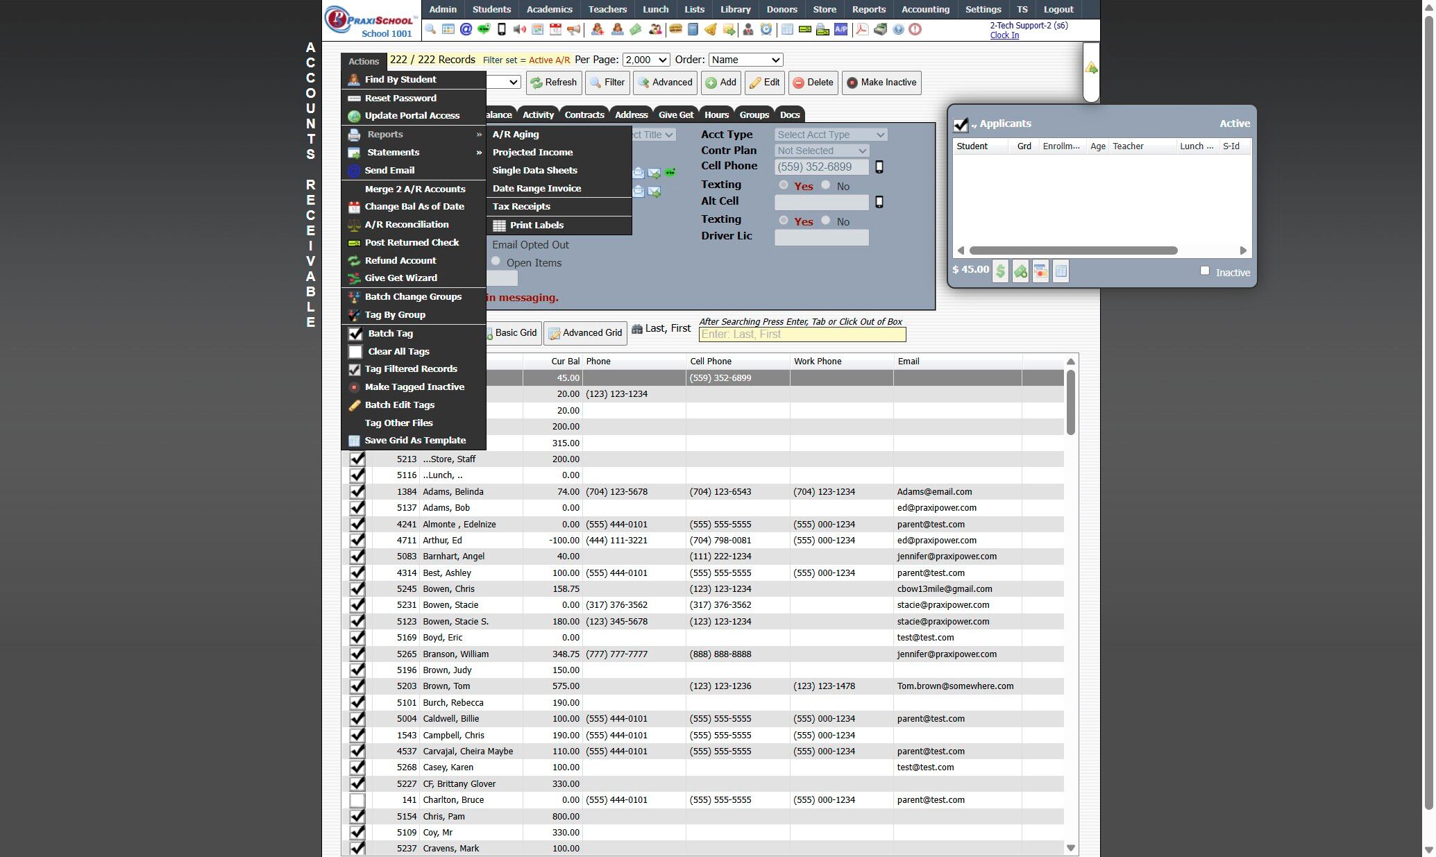Tick the empty checkbox for Charlton, Bruce
The height and width of the screenshot is (857, 1436).
(357, 800)
